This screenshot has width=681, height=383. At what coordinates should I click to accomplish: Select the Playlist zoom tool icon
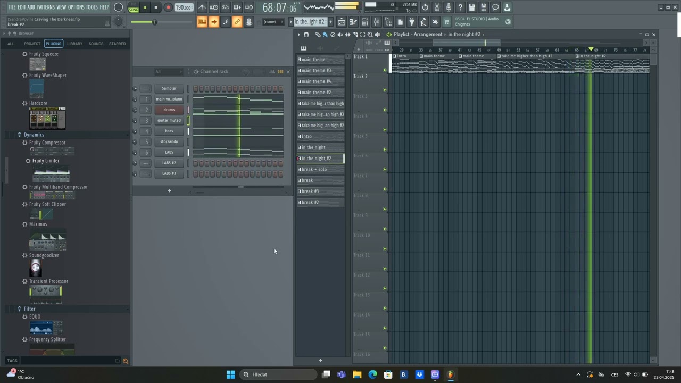370,35
